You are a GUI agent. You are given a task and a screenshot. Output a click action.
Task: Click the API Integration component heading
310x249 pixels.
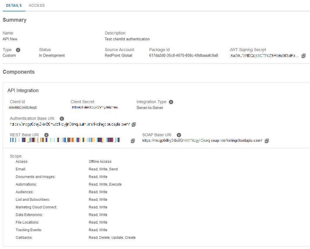[x=23, y=91]
